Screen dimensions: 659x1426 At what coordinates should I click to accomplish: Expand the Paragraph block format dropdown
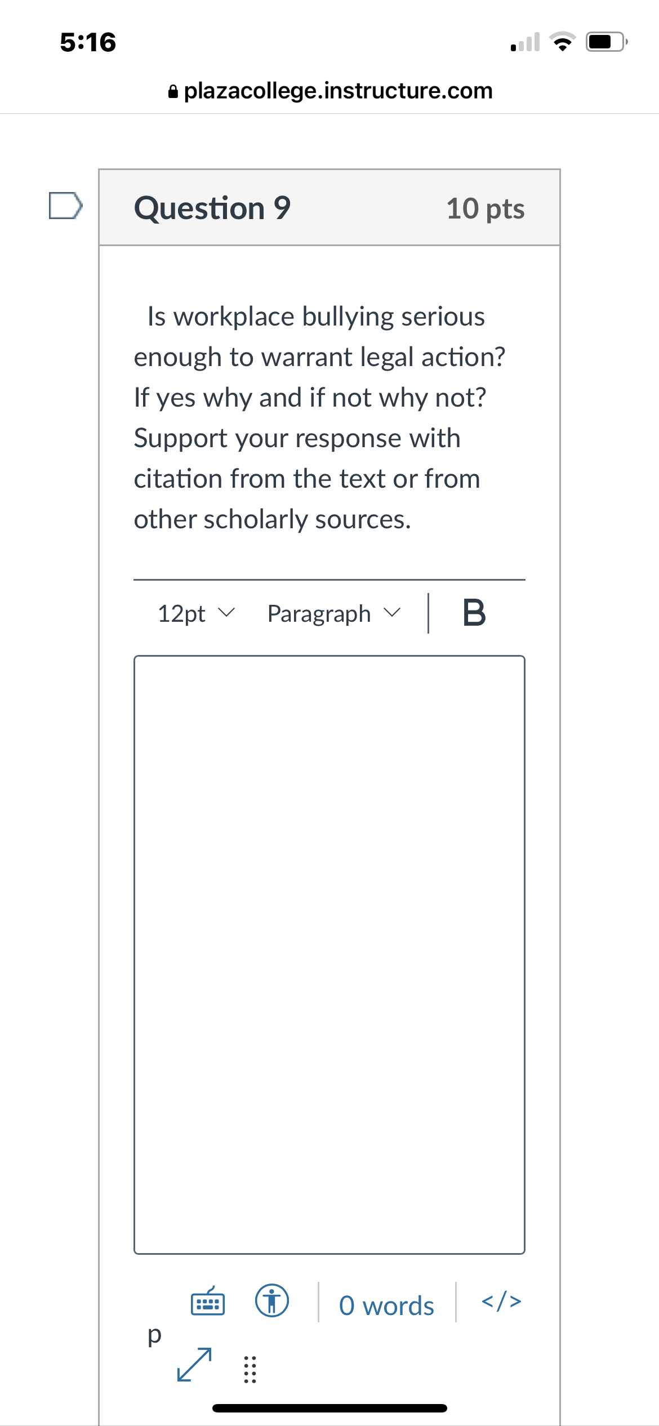point(333,613)
